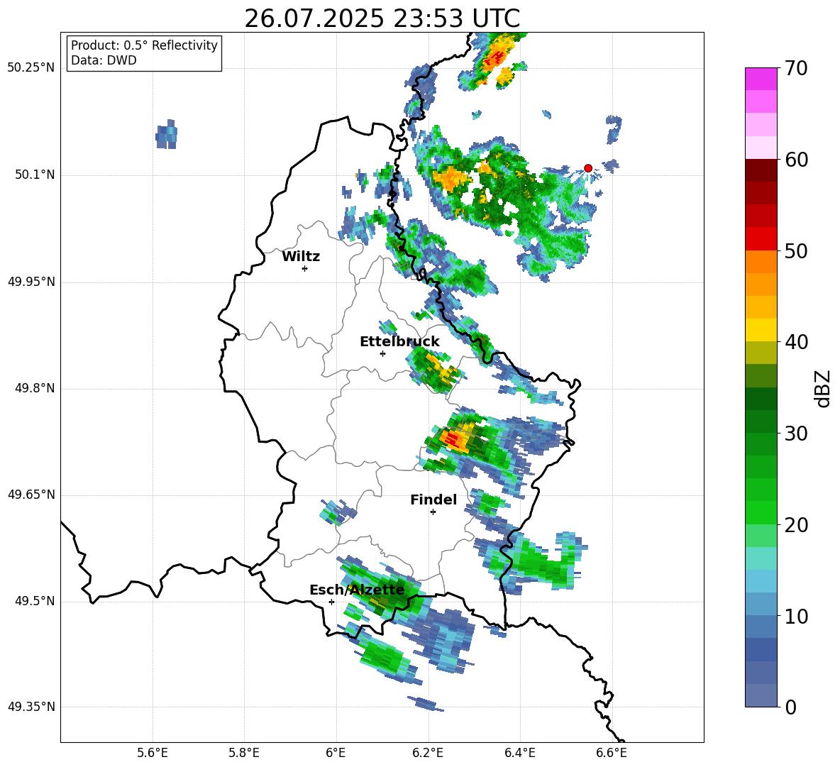The height and width of the screenshot is (767, 840).
Task: Click the 10 tick on colorbar
Action: 796,616
